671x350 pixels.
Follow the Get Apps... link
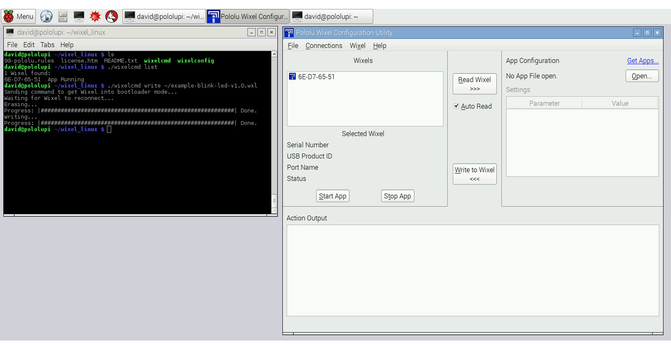click(x=642, y=60)
